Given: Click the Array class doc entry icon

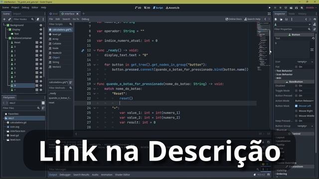Looking at the screenshot, I should tap(50, 39).
